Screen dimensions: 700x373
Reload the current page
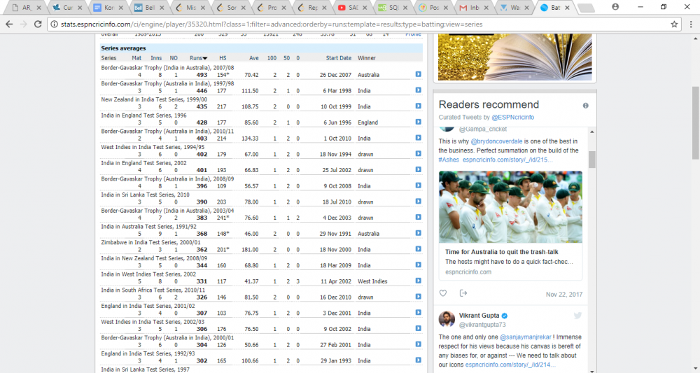click(38, 24)
